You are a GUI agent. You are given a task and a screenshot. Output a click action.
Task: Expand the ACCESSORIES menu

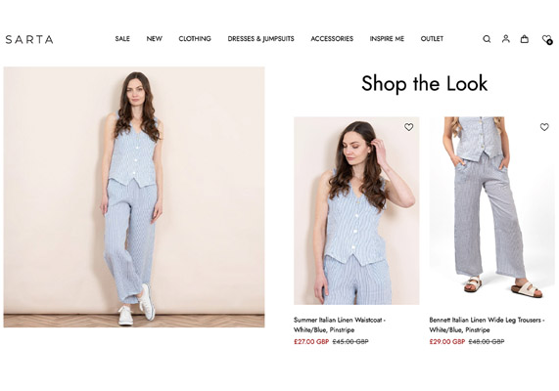(x=332, y=38)
